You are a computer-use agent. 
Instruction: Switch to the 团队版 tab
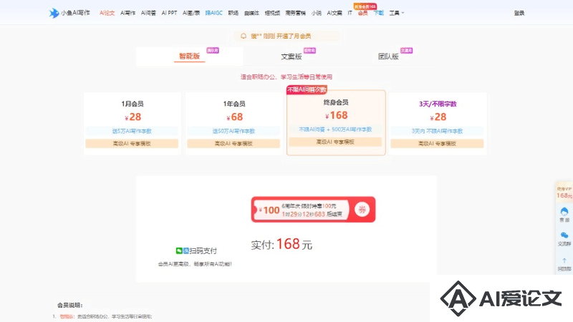point(388,57)
